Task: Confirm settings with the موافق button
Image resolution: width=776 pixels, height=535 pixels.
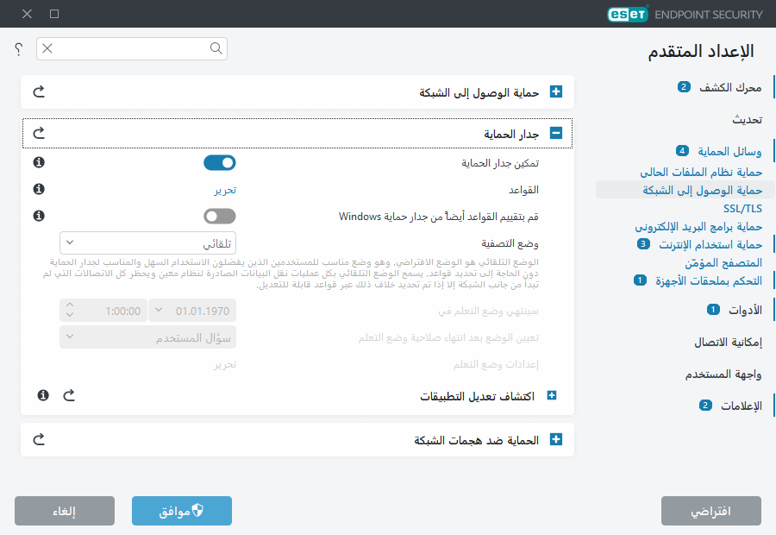Action: [x=181, y=510]
